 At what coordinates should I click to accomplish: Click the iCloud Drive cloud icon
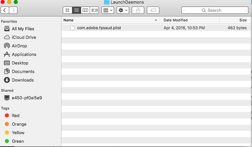pos(7,37)
